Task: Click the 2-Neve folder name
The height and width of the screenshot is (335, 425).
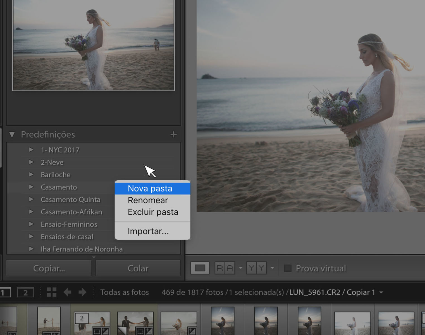Action: tap(52, 162)
